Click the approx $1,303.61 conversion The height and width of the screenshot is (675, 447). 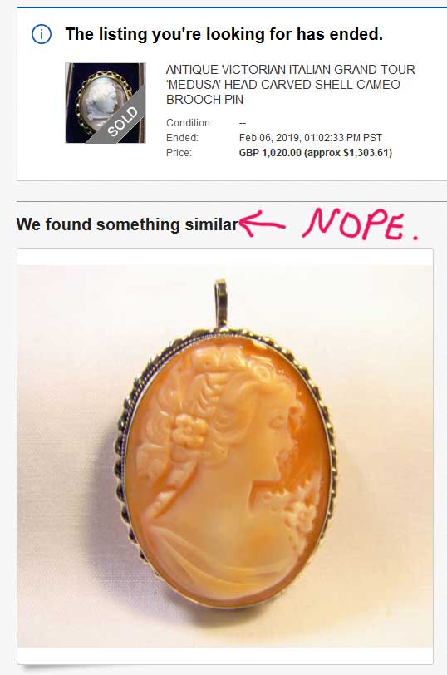[x=348, y=153]
